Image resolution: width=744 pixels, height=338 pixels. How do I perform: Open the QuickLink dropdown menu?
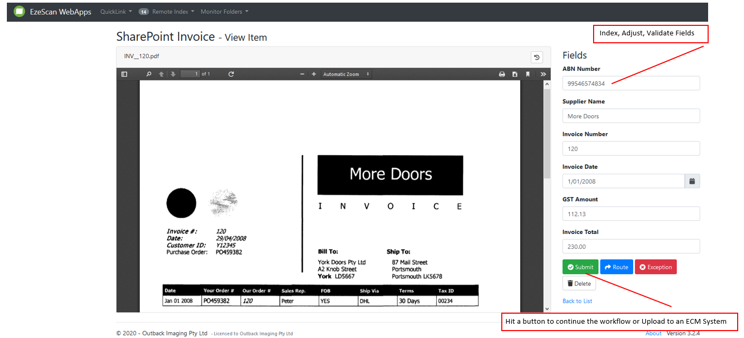tap(116, 12)
